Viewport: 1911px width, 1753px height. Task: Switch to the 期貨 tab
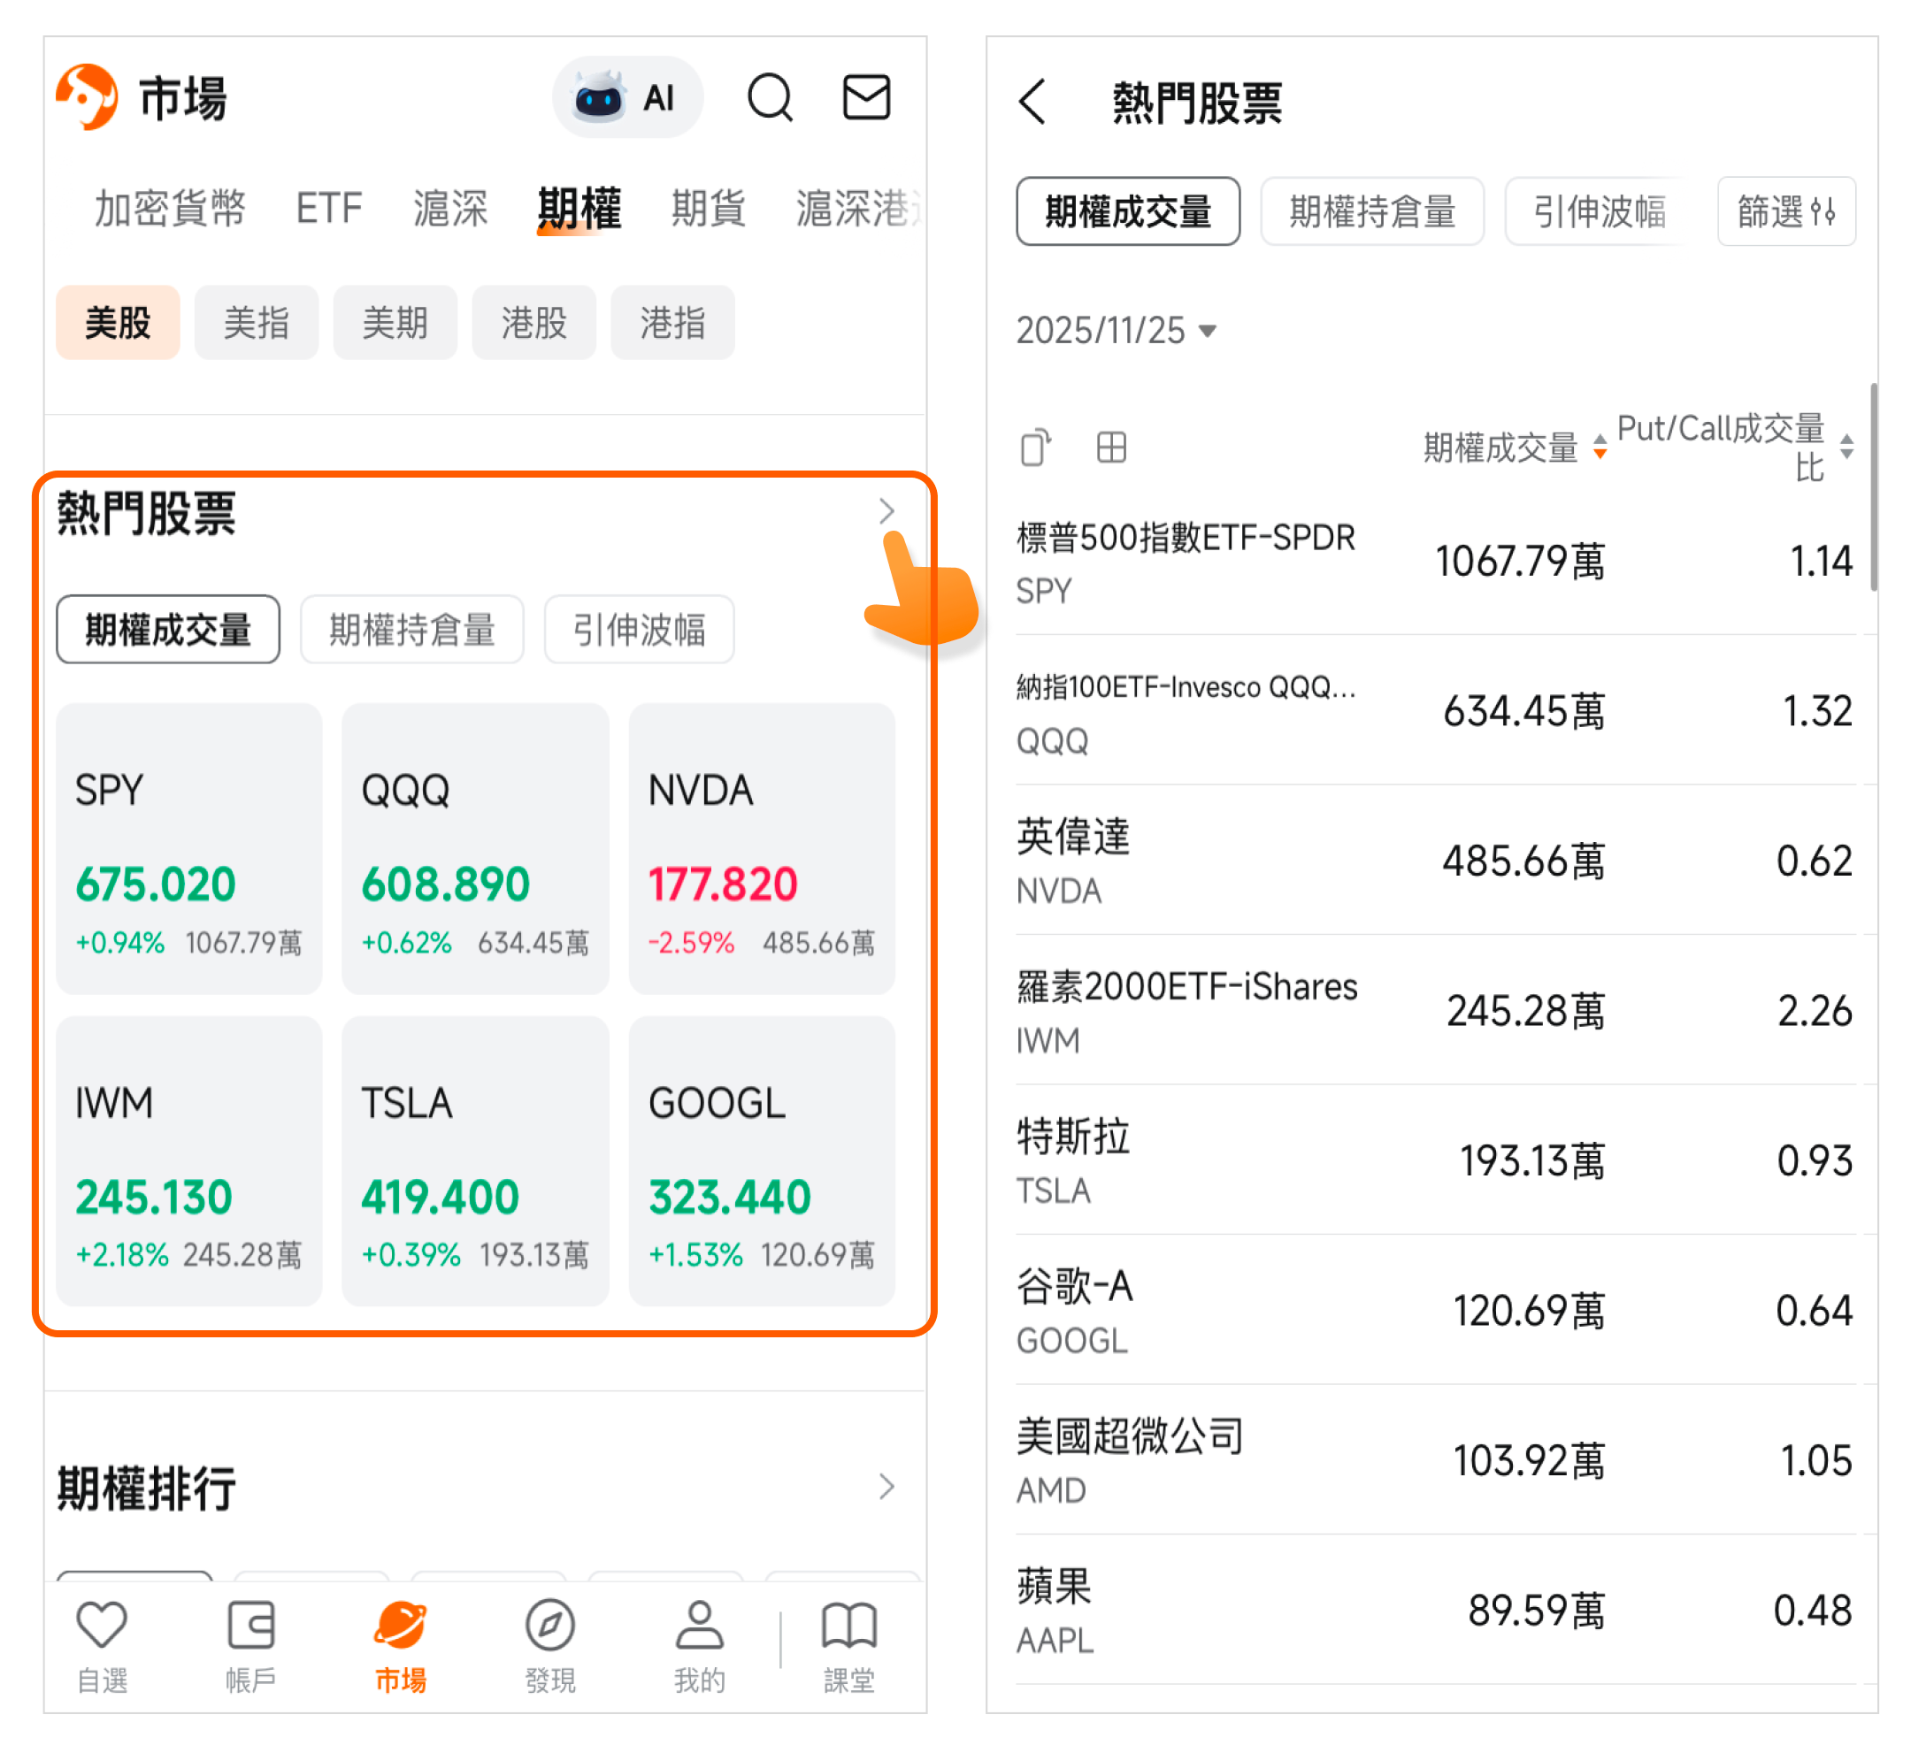[x=708, y=208]
